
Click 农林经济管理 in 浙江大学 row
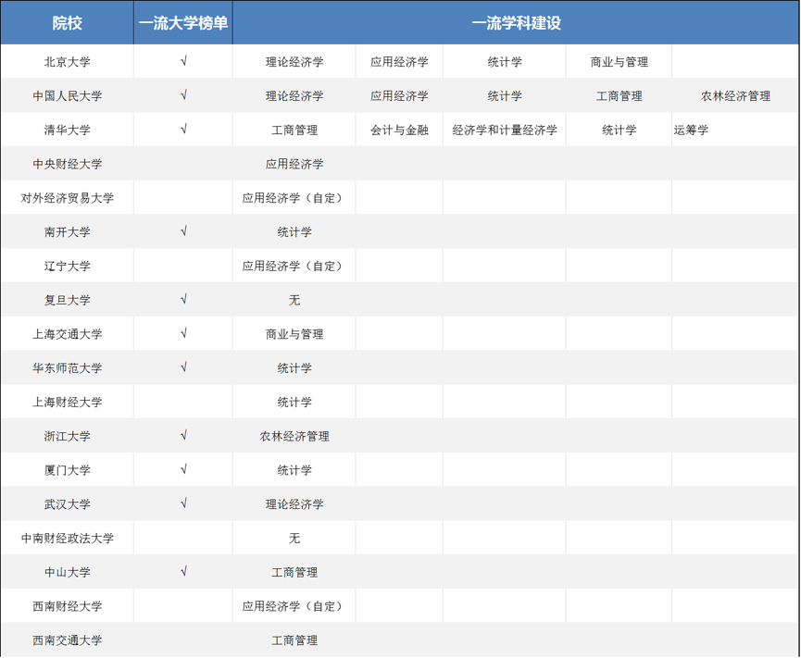pos(294,436)
